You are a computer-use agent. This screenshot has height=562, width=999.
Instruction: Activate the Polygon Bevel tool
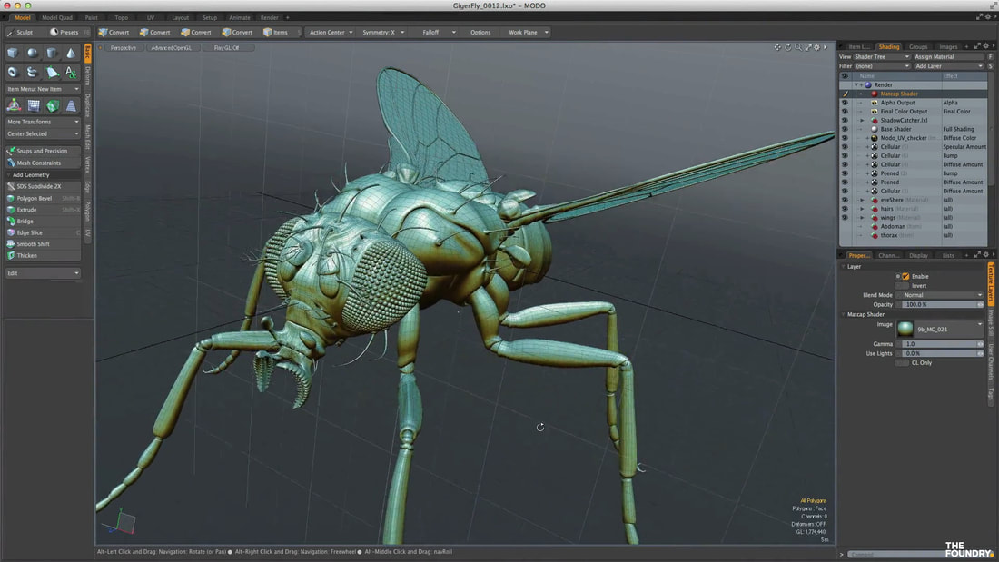point(30,198)
